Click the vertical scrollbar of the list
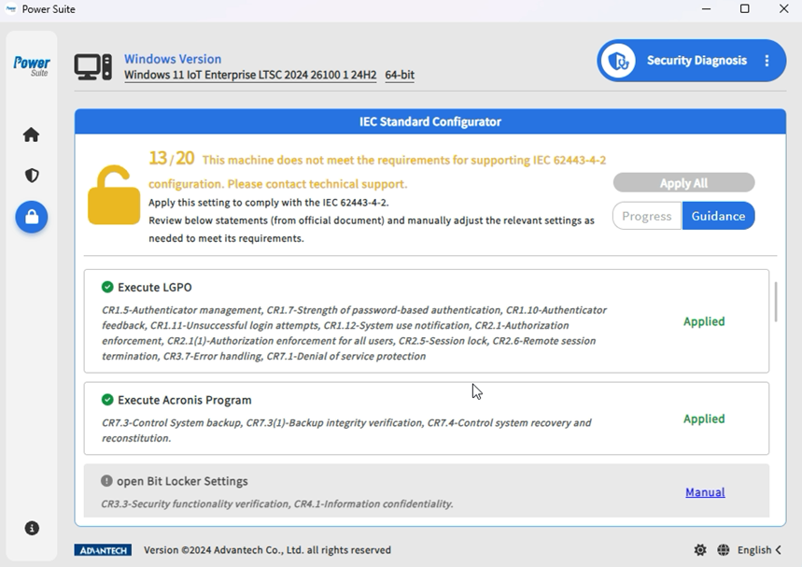The image size is (802, 567). [775, 301]
